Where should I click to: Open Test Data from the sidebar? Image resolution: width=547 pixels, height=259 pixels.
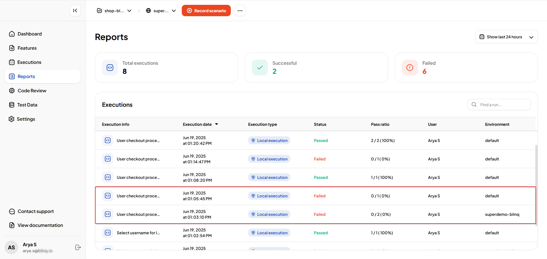[27, 105]
